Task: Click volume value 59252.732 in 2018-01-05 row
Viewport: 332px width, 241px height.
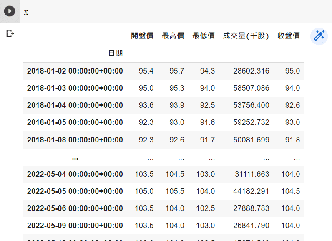Action: coord(251,122)
